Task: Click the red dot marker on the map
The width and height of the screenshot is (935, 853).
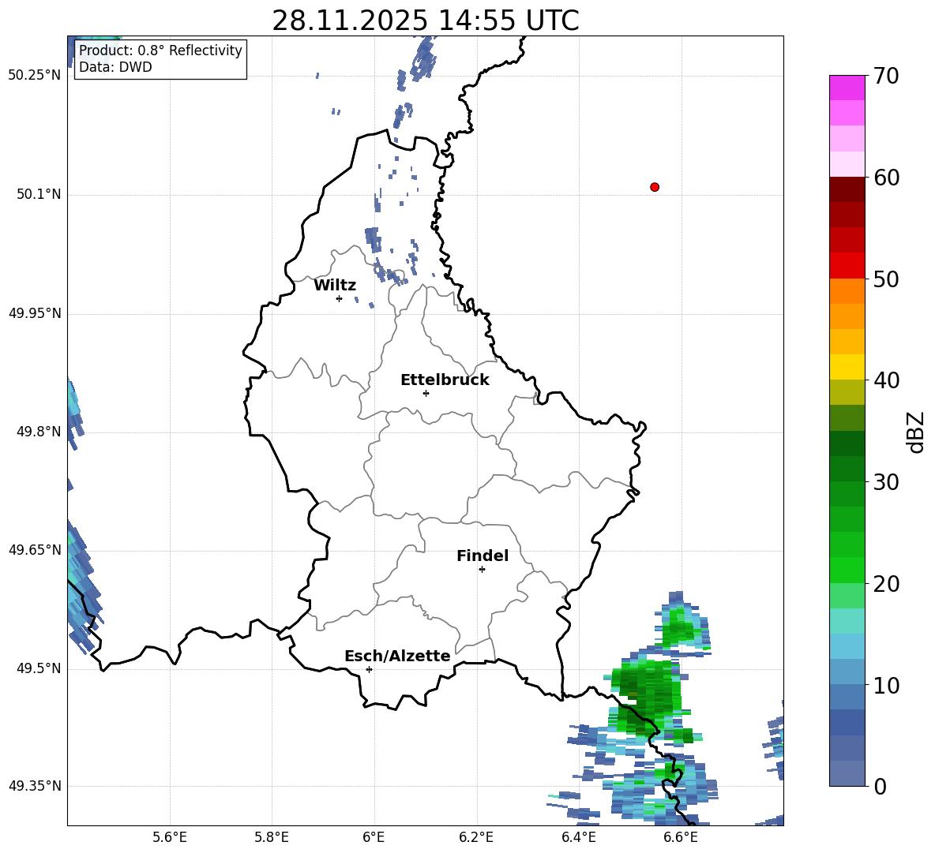Action: pyautogui.click(x=655, y=187)
